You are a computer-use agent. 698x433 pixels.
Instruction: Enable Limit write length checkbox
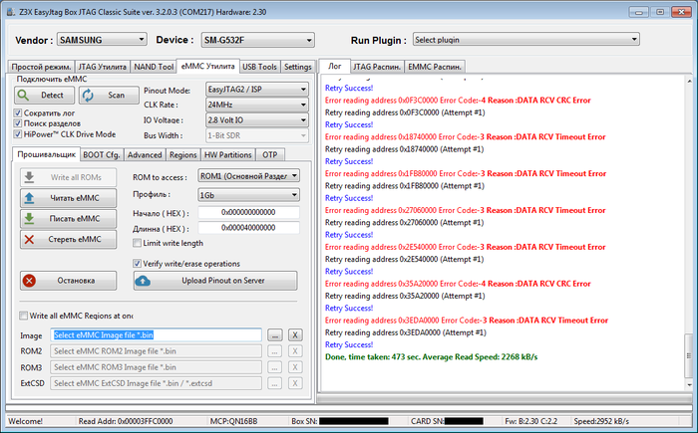click(138, 243)
